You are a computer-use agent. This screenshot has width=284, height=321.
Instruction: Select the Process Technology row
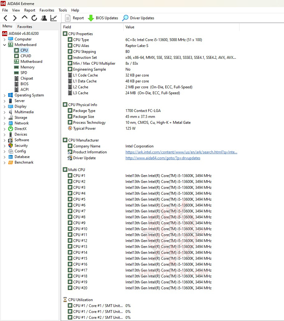coord(129,123)
